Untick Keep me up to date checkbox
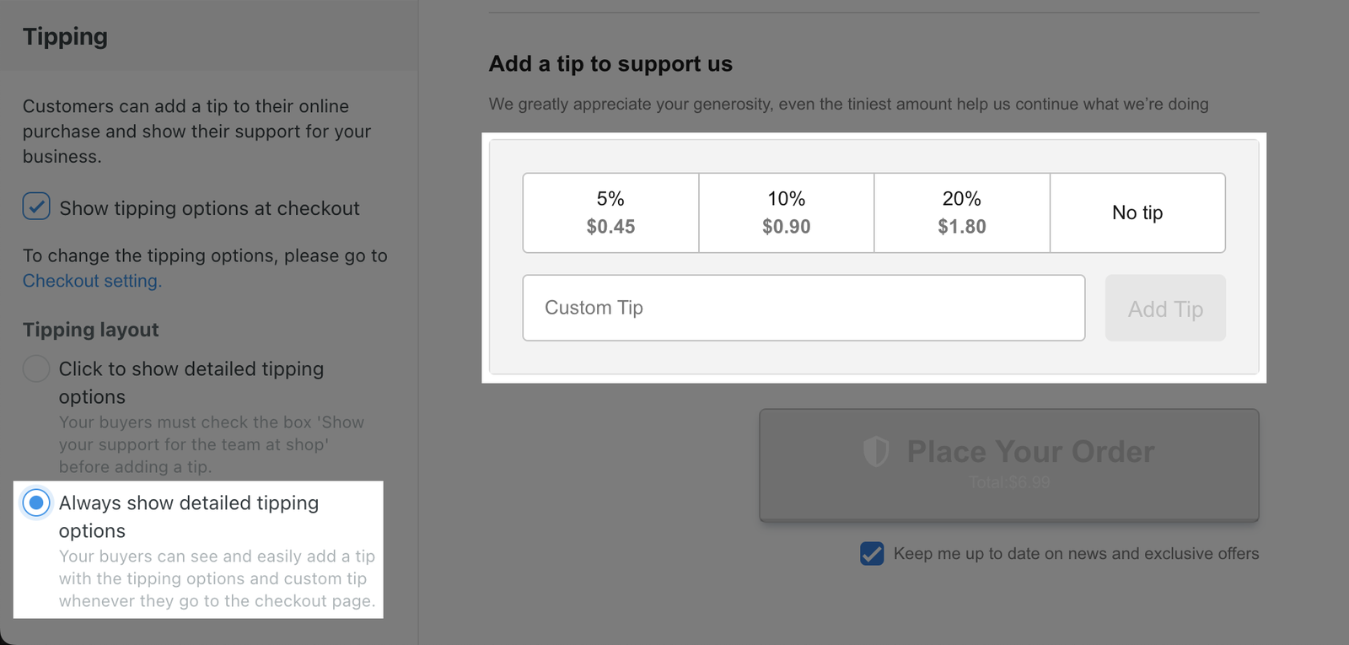The height and width of the screenshot is (645, 1349). tap(872, 554)
